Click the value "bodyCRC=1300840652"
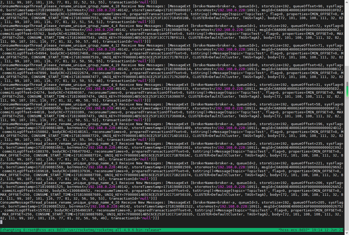 71,191
